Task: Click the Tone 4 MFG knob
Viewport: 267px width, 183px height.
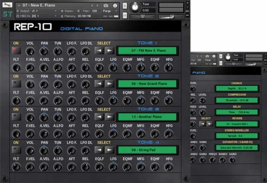Action: coord(141,167)
